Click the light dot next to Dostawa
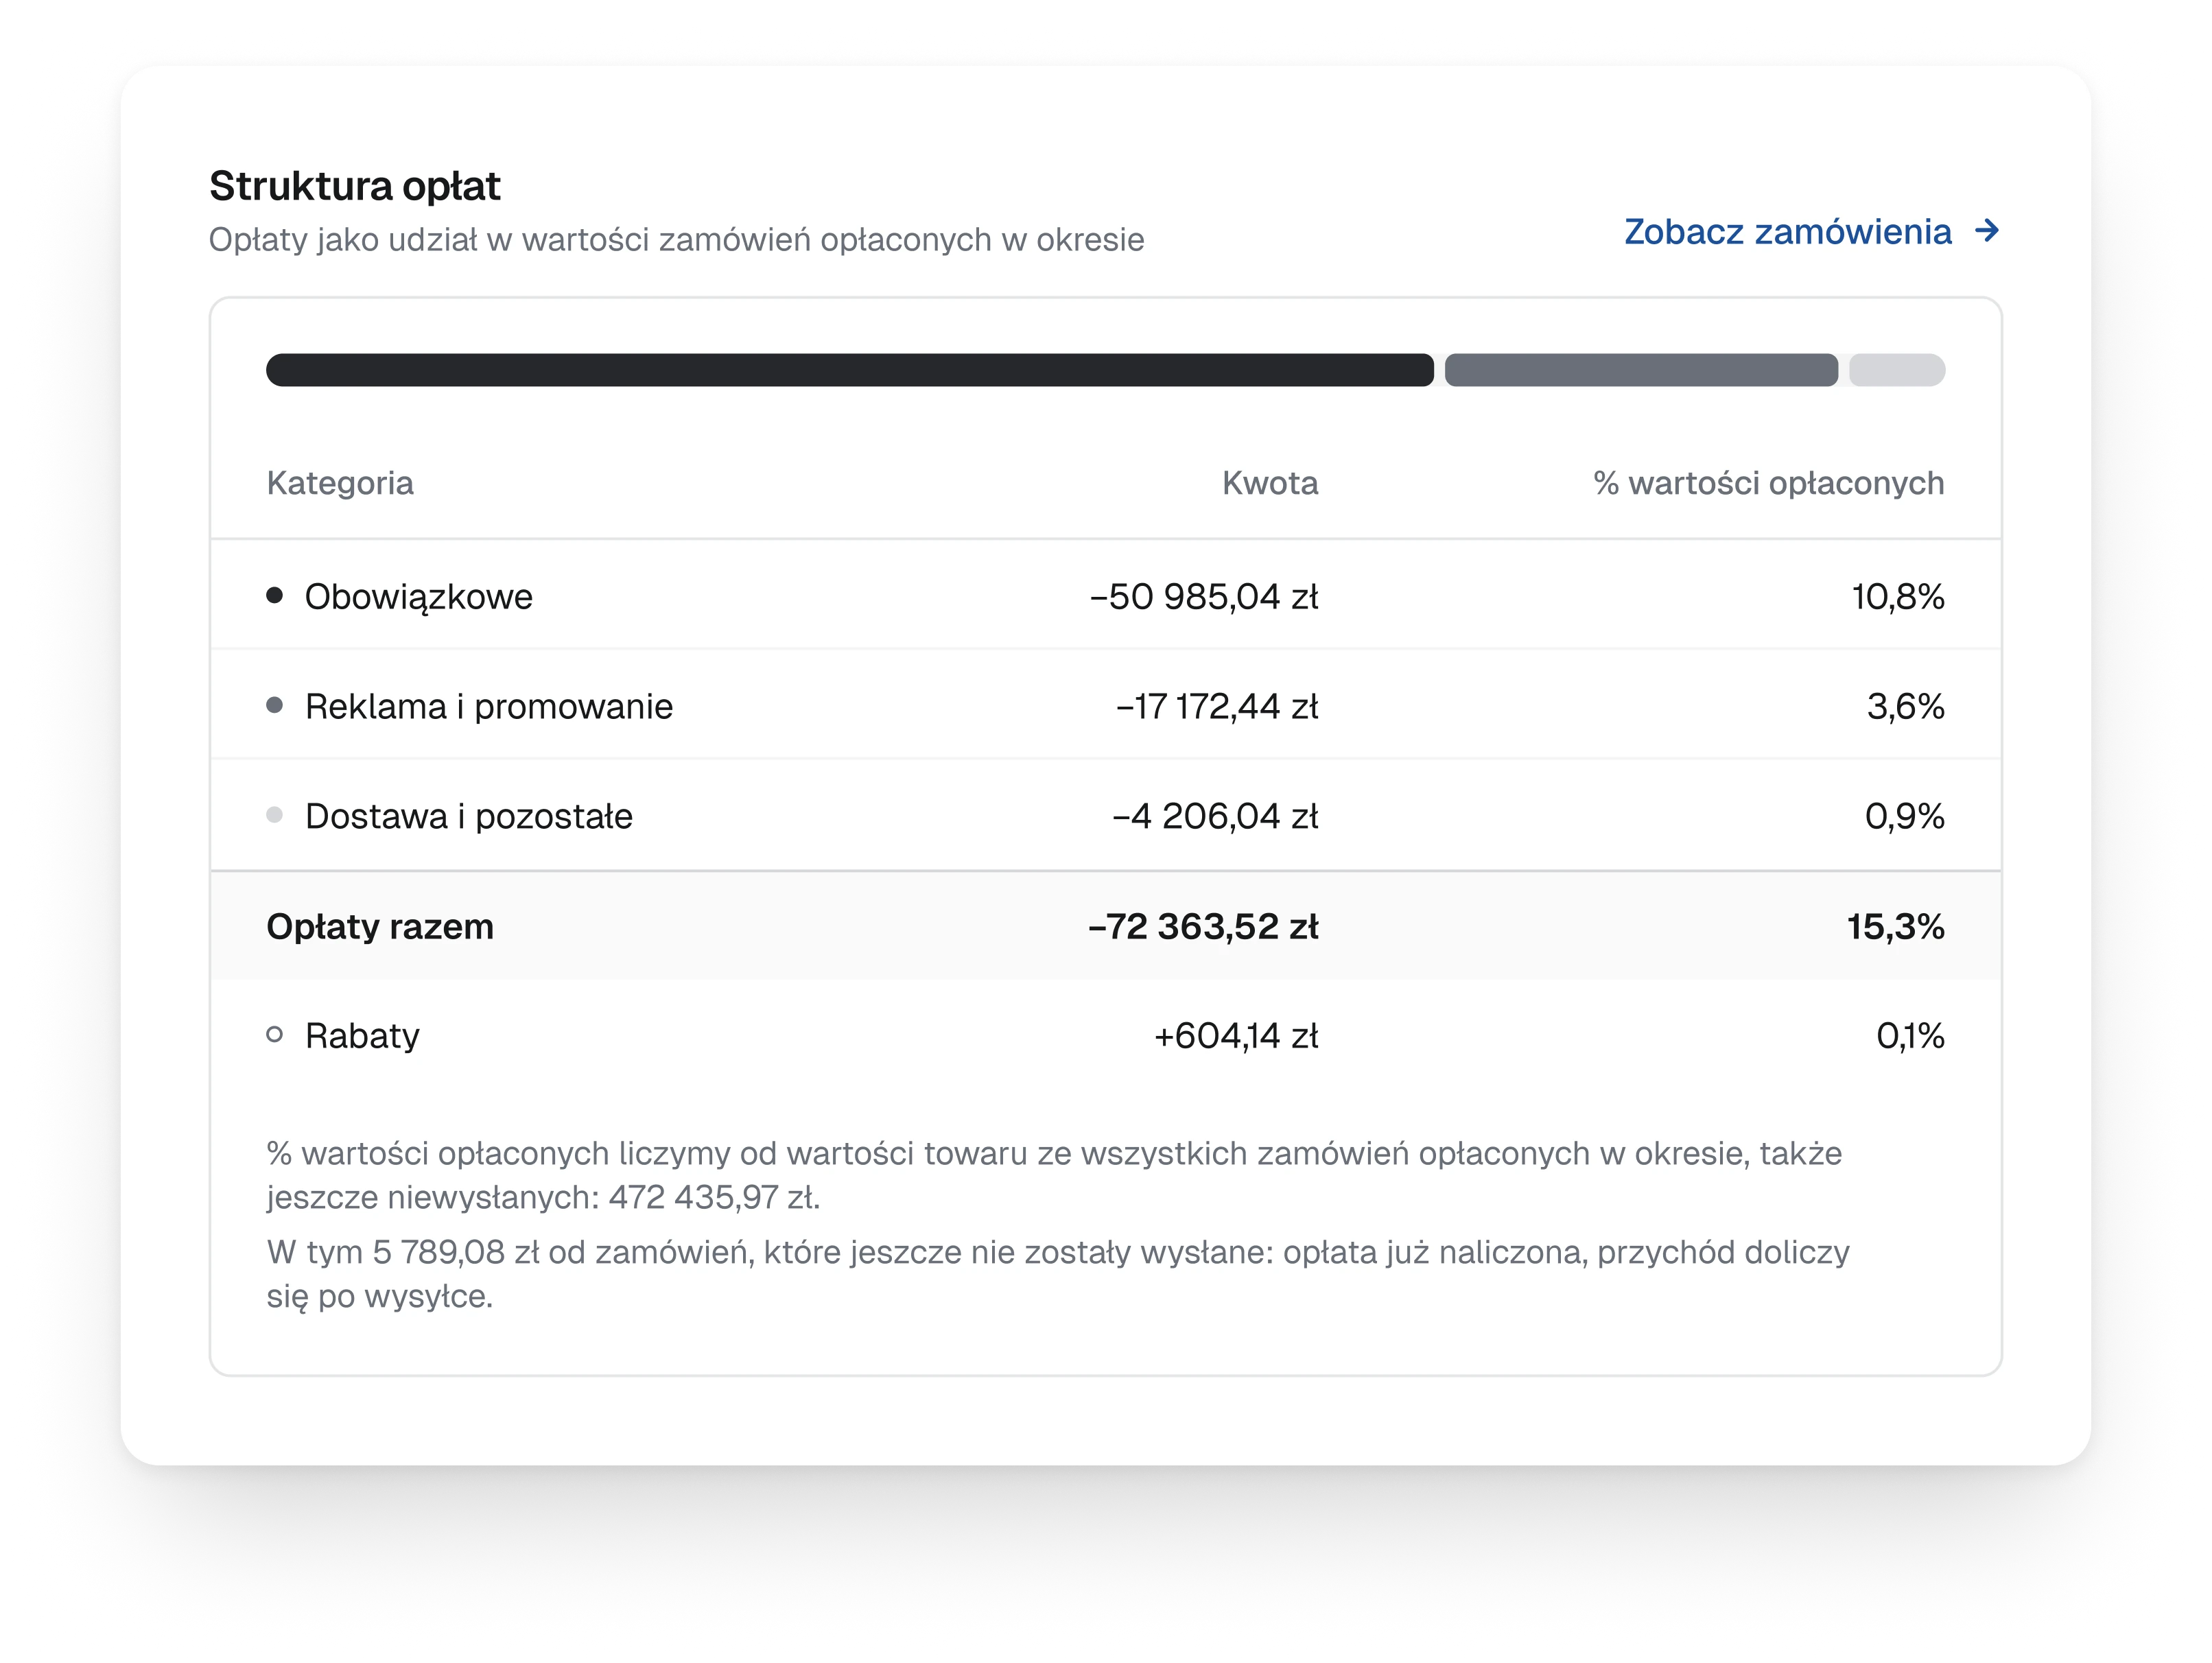This screenshot has width=2212, height=1663. [275, 815]
